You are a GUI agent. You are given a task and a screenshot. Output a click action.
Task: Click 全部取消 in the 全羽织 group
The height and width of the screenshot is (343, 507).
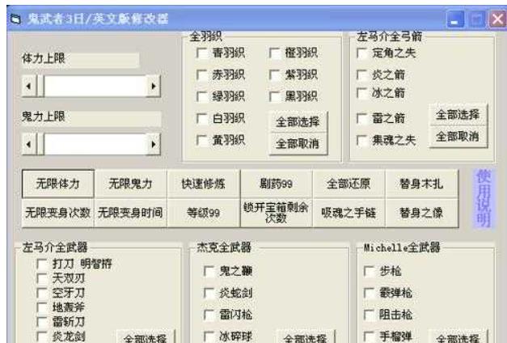pyautogui.click(x=298, y=144)
